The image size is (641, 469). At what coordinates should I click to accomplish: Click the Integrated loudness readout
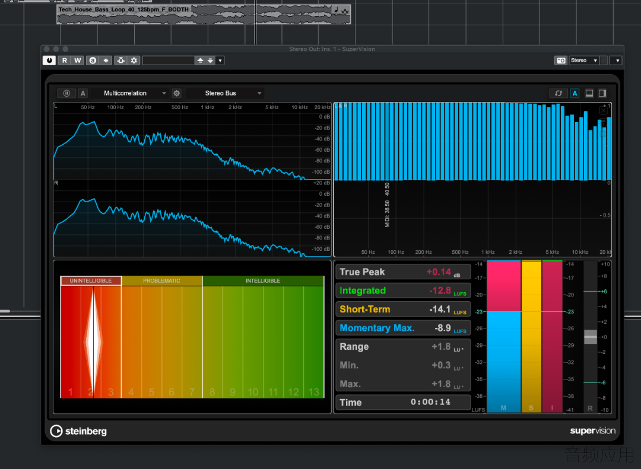pyautogui.click(x=403, y=291)
